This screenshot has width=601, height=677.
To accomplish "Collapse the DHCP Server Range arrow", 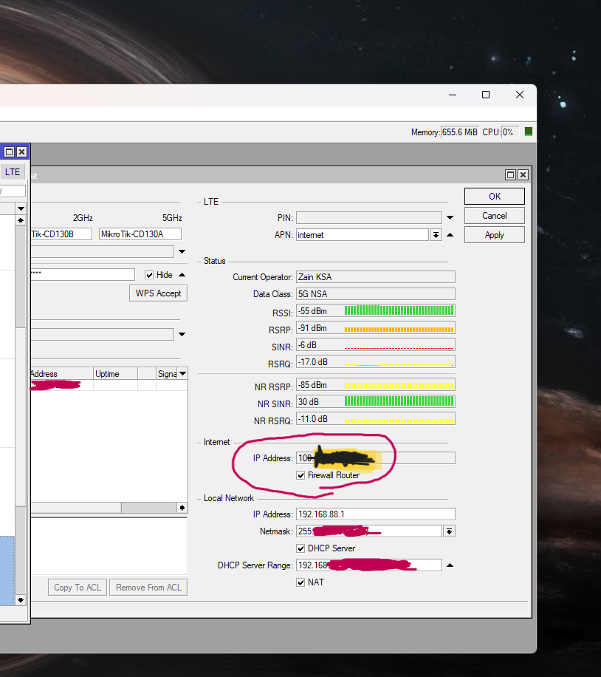I will [450, 565].
